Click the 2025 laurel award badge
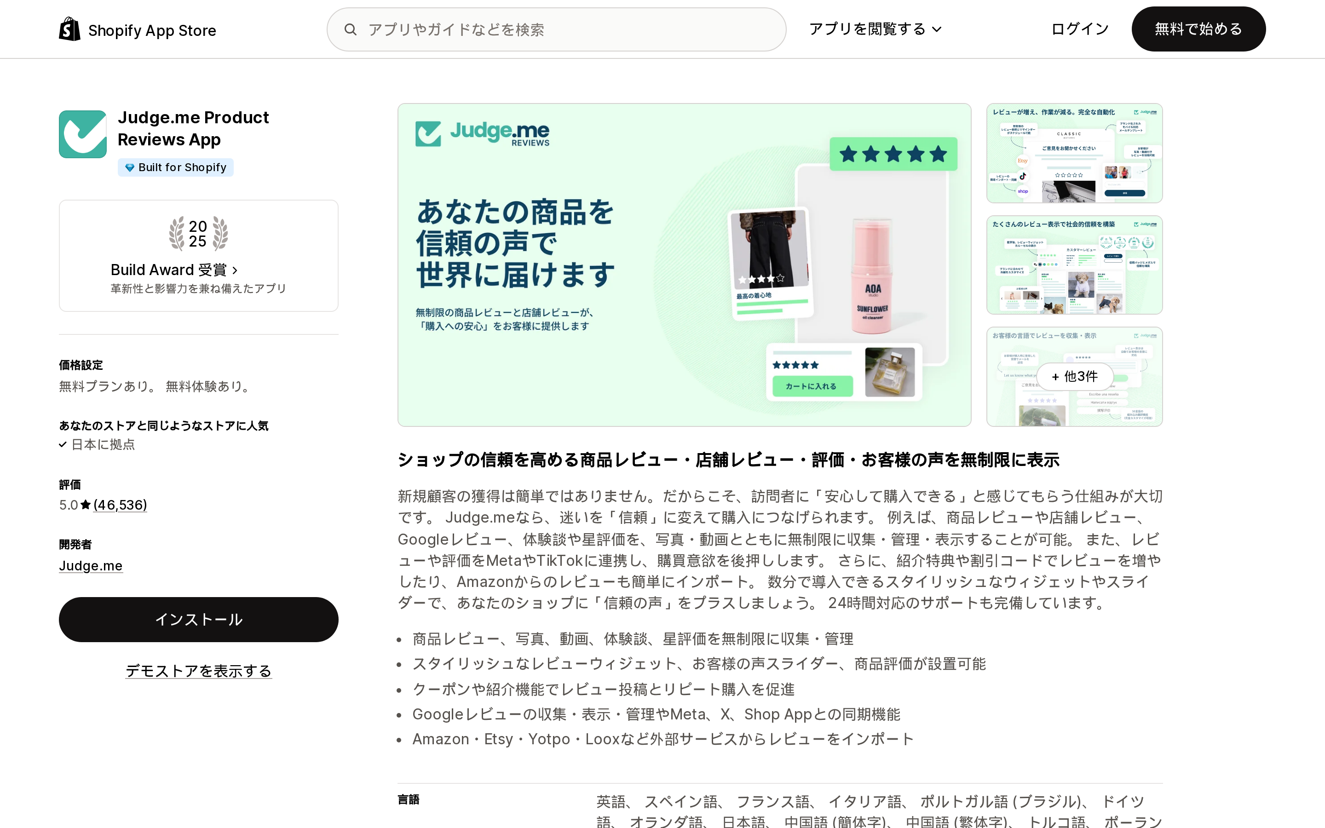This screenshot has height=828, width=1325. (198, 234)
